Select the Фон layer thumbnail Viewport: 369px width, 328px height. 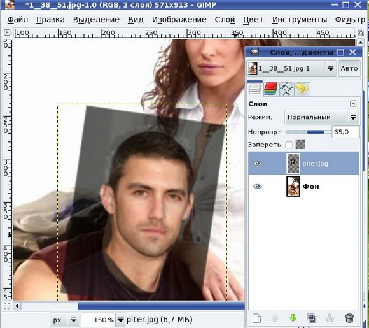(x=293, y=187)
